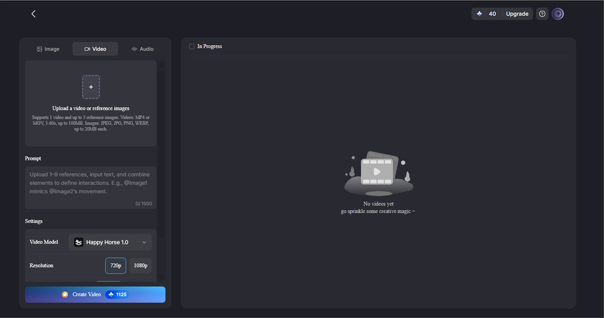Select the Video tab

95,49
